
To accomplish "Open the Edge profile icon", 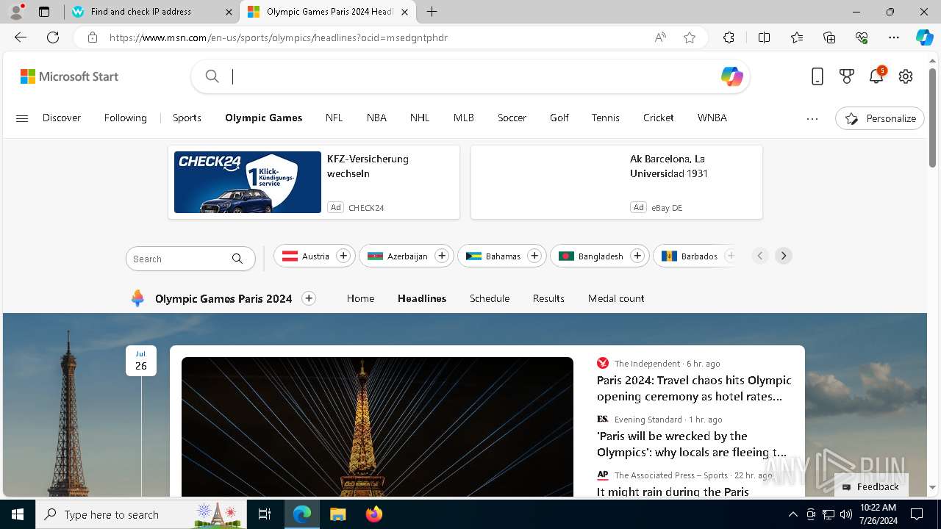I will tap(16, 12).
